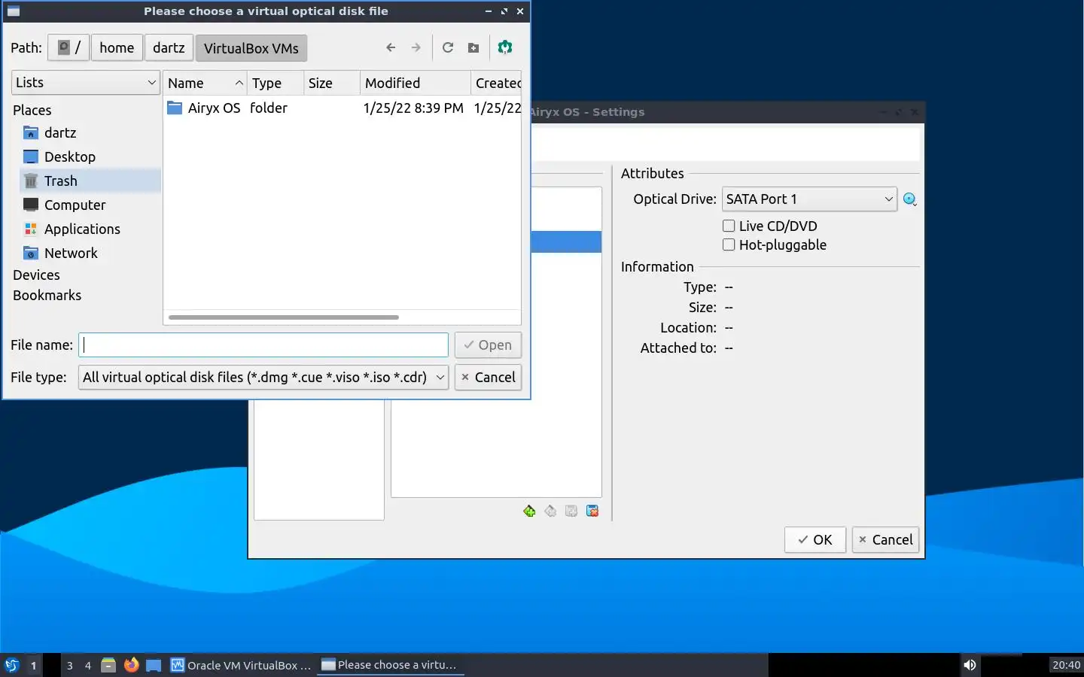Open the Optical Drive SATA Port dropdown
Viewport: 1084px width, 677px height.
(x=809, y=199)
